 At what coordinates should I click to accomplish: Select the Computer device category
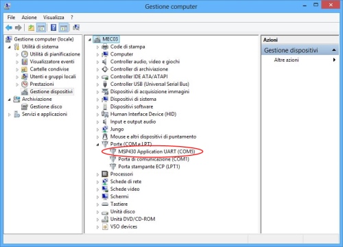(x=121, y=54)
